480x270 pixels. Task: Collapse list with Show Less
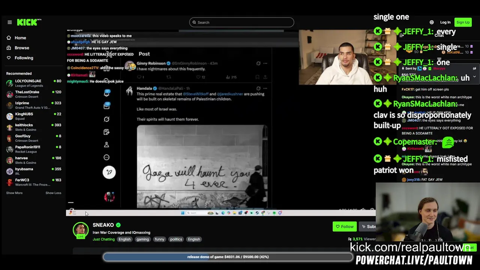tap(53, 193)
